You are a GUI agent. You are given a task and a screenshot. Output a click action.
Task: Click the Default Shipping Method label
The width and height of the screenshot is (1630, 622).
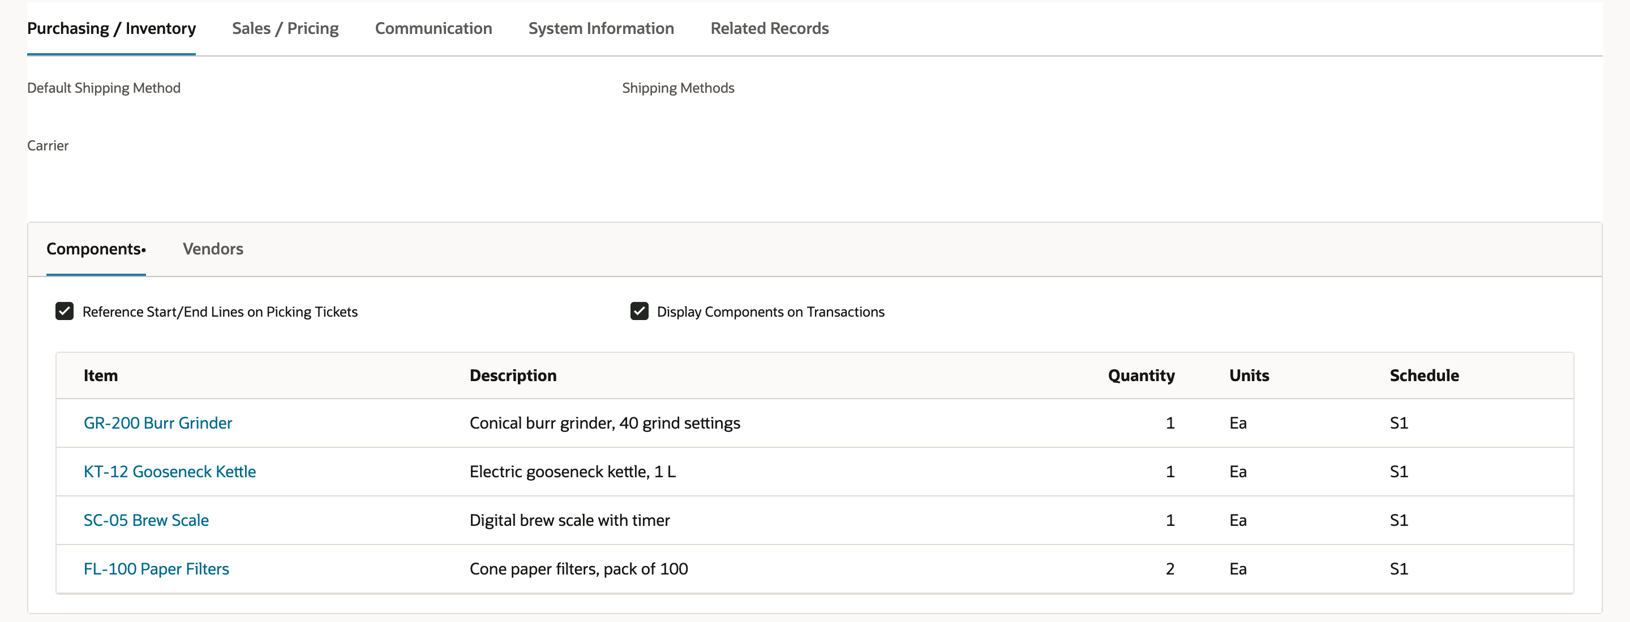[104, 88]
